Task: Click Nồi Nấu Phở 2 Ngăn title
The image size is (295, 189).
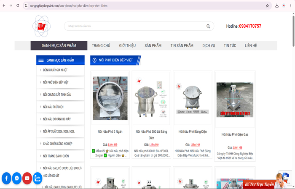Action: pos(110,131)
